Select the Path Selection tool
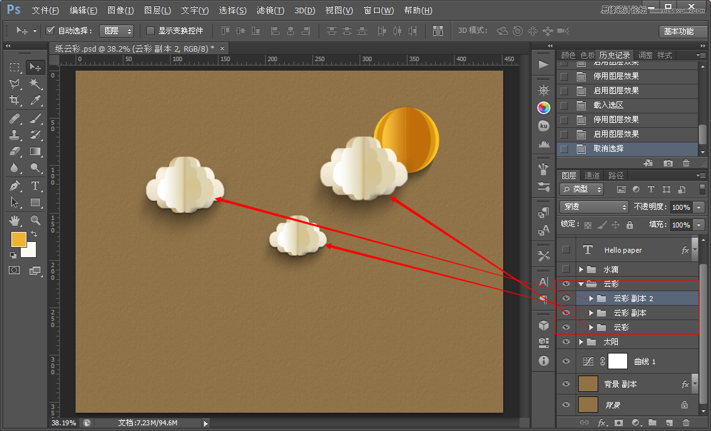This screenshot has height=431, width=711. click(x=14, y=202)
